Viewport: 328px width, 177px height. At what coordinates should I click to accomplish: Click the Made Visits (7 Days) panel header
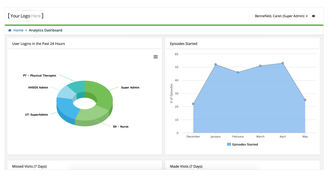click(186, 166)
